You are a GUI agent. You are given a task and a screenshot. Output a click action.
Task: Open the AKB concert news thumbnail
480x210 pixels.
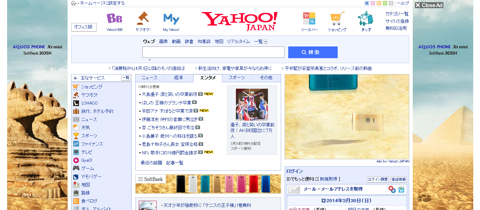coord(252,104)
